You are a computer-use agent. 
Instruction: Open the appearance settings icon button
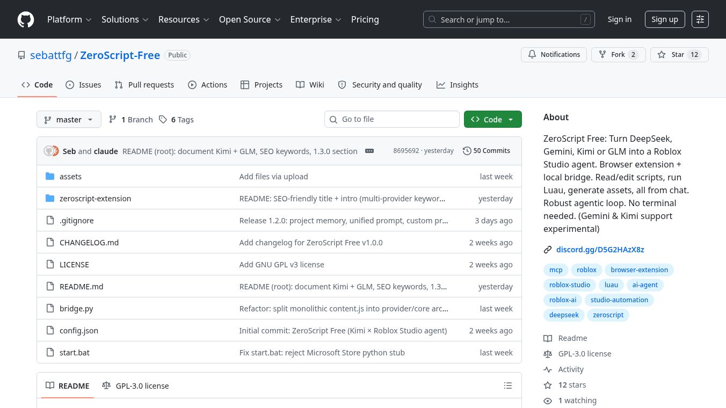[700, 19]
